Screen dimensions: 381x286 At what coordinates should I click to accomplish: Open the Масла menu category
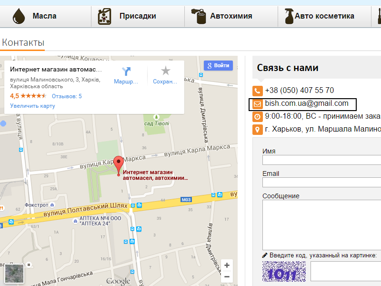(44, 16)
